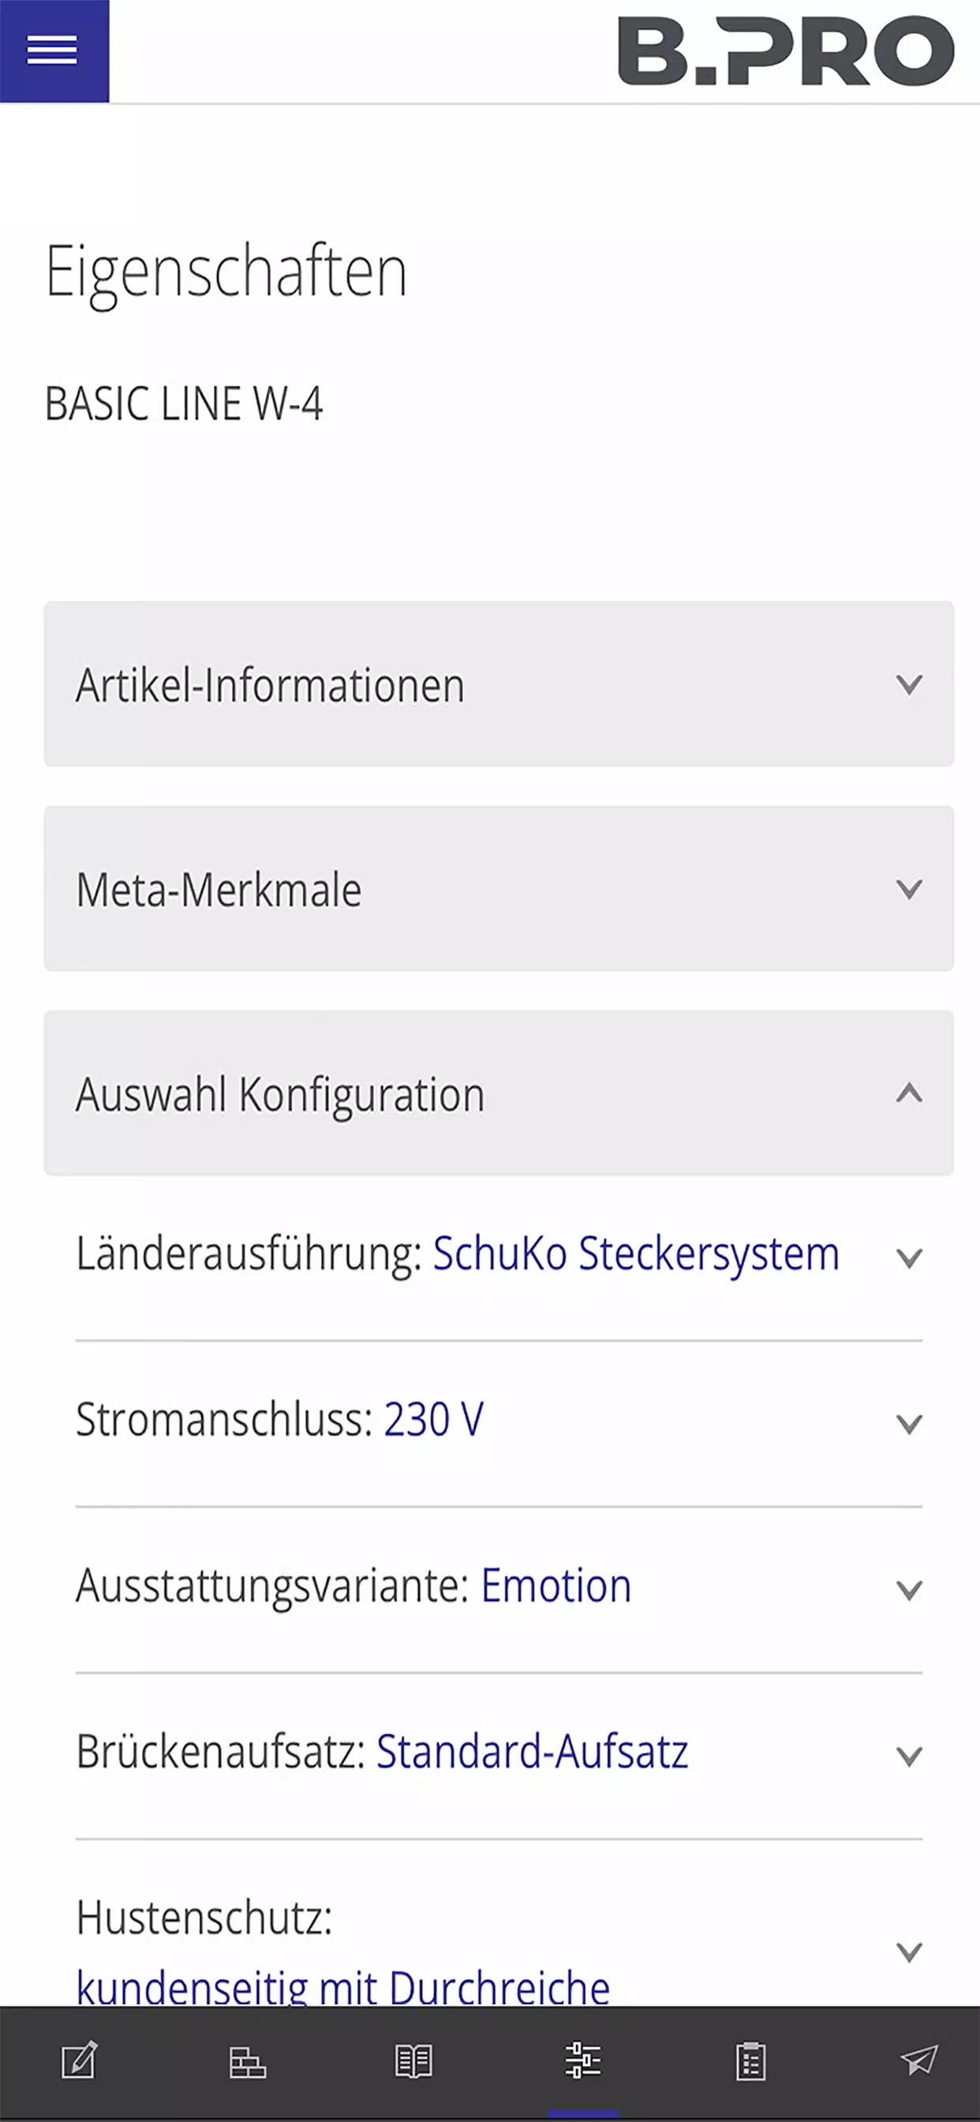The height and width of the screenshot is (2122, 980).
Task: Open the Stromanschluss dropdown chevron
Action: click(x=909, y=1423)
